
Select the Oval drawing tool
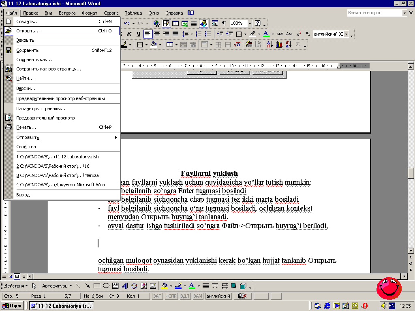(106, 286)
